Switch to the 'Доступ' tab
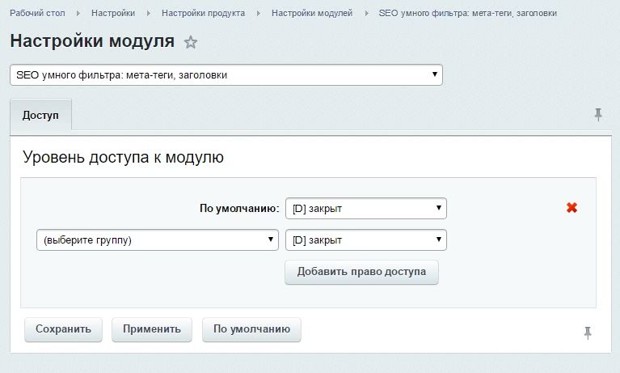The width and height of the screenshot is (620, 373). tap(40, 115)
